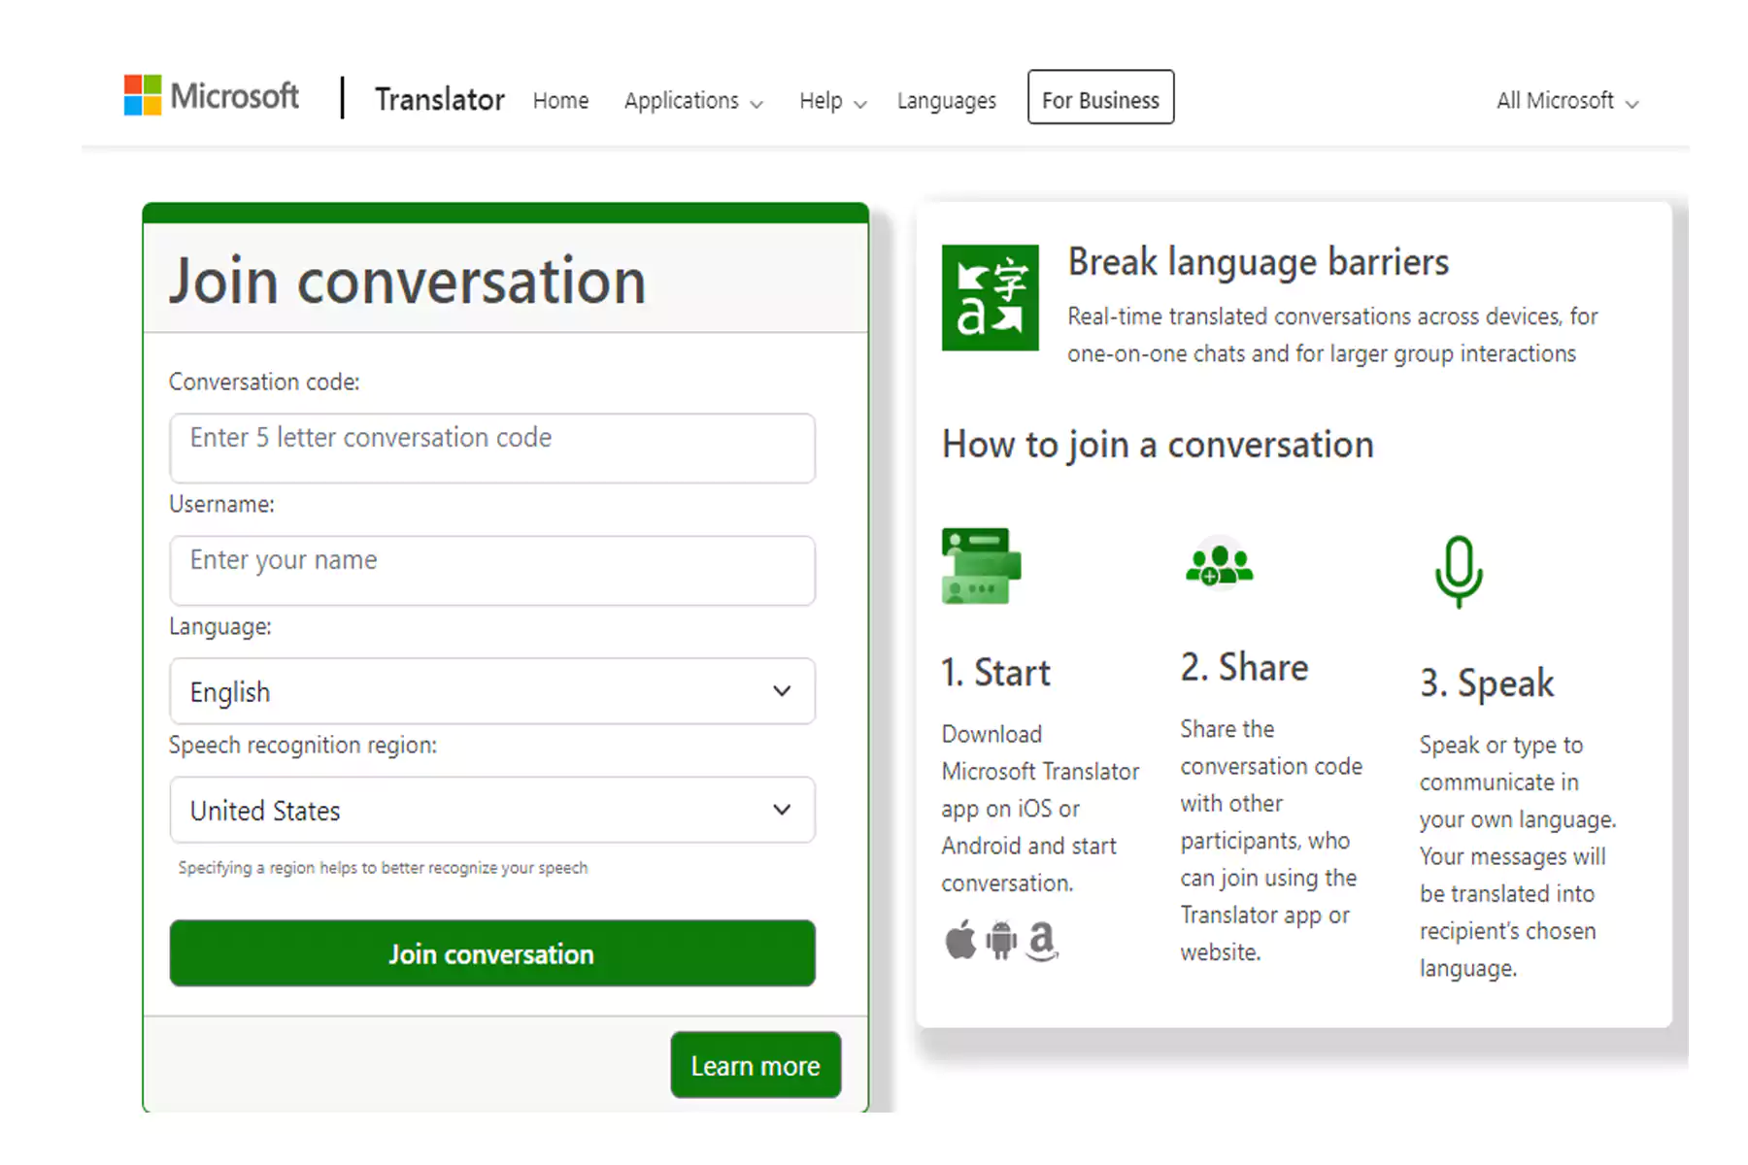Image resolution: width=1748 pixels, height=1165 pixels.
Task: Click the Microsoft logo
Action: point(211,96)
